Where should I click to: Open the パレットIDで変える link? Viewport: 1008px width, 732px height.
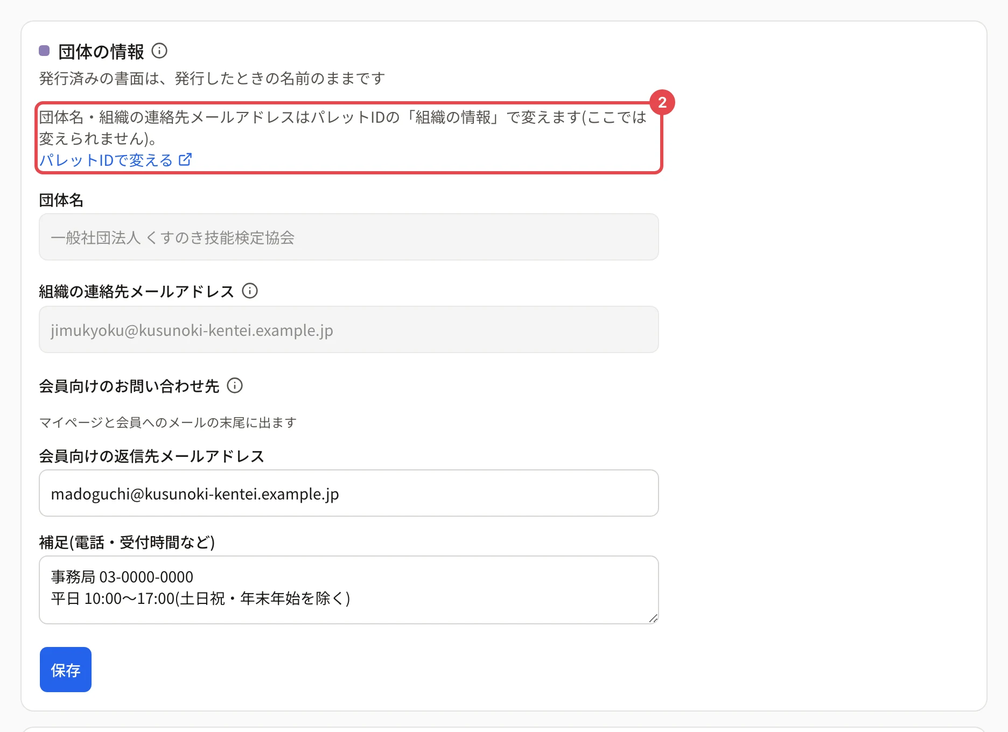(x=115, y=160)
